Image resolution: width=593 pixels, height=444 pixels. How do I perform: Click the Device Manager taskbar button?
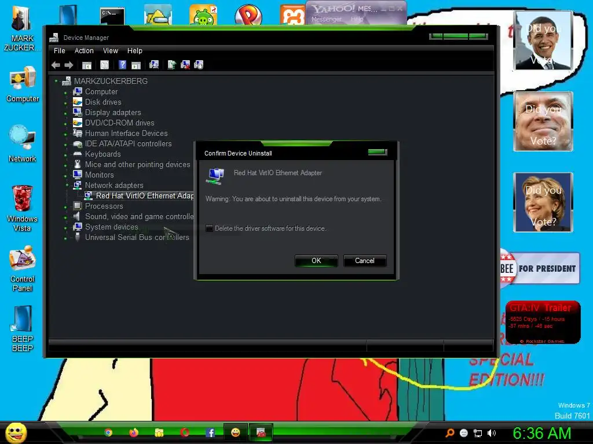[261, 432]
